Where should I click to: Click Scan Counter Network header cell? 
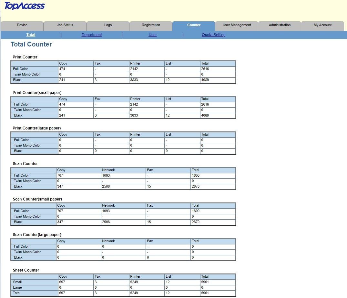(123, 170)
